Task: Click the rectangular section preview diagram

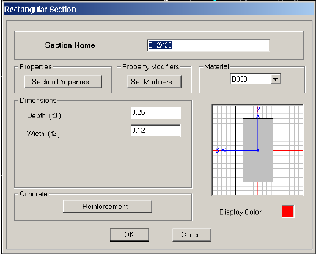Action: [x=258, y=150]
